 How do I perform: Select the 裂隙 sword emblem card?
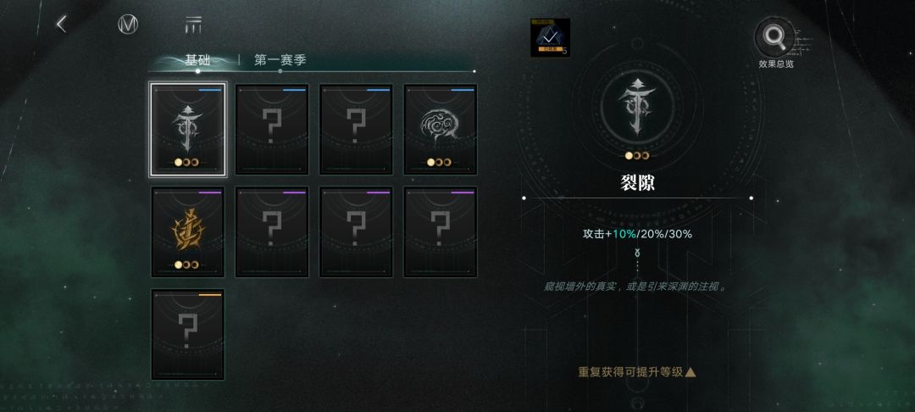[187, 129]
